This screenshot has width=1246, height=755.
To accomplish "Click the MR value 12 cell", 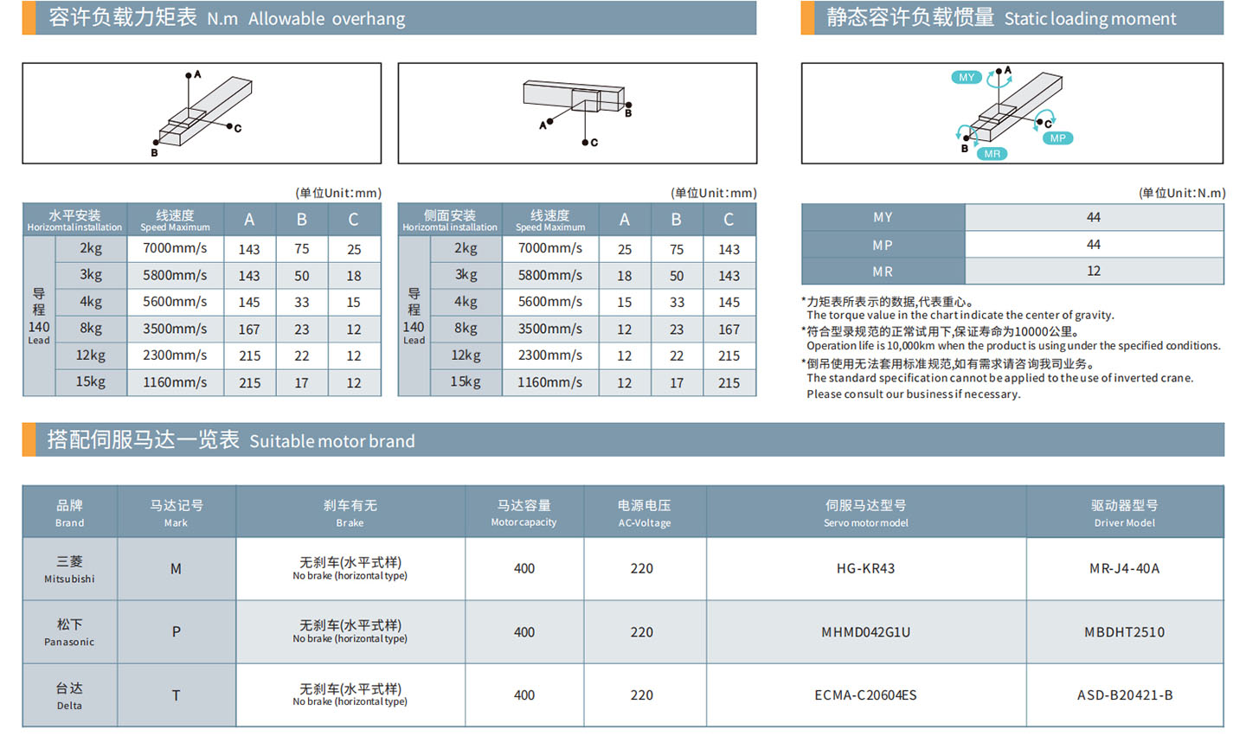I will point(1094,272).
